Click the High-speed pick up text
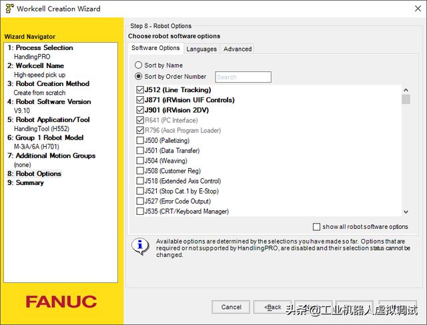The width and height of the screenshot is (427, 325). 40,75
